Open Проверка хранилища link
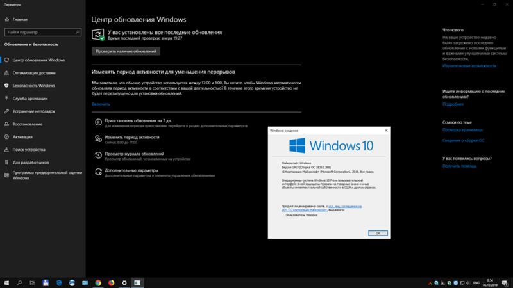The image size is (513, 288). point(462,130)
